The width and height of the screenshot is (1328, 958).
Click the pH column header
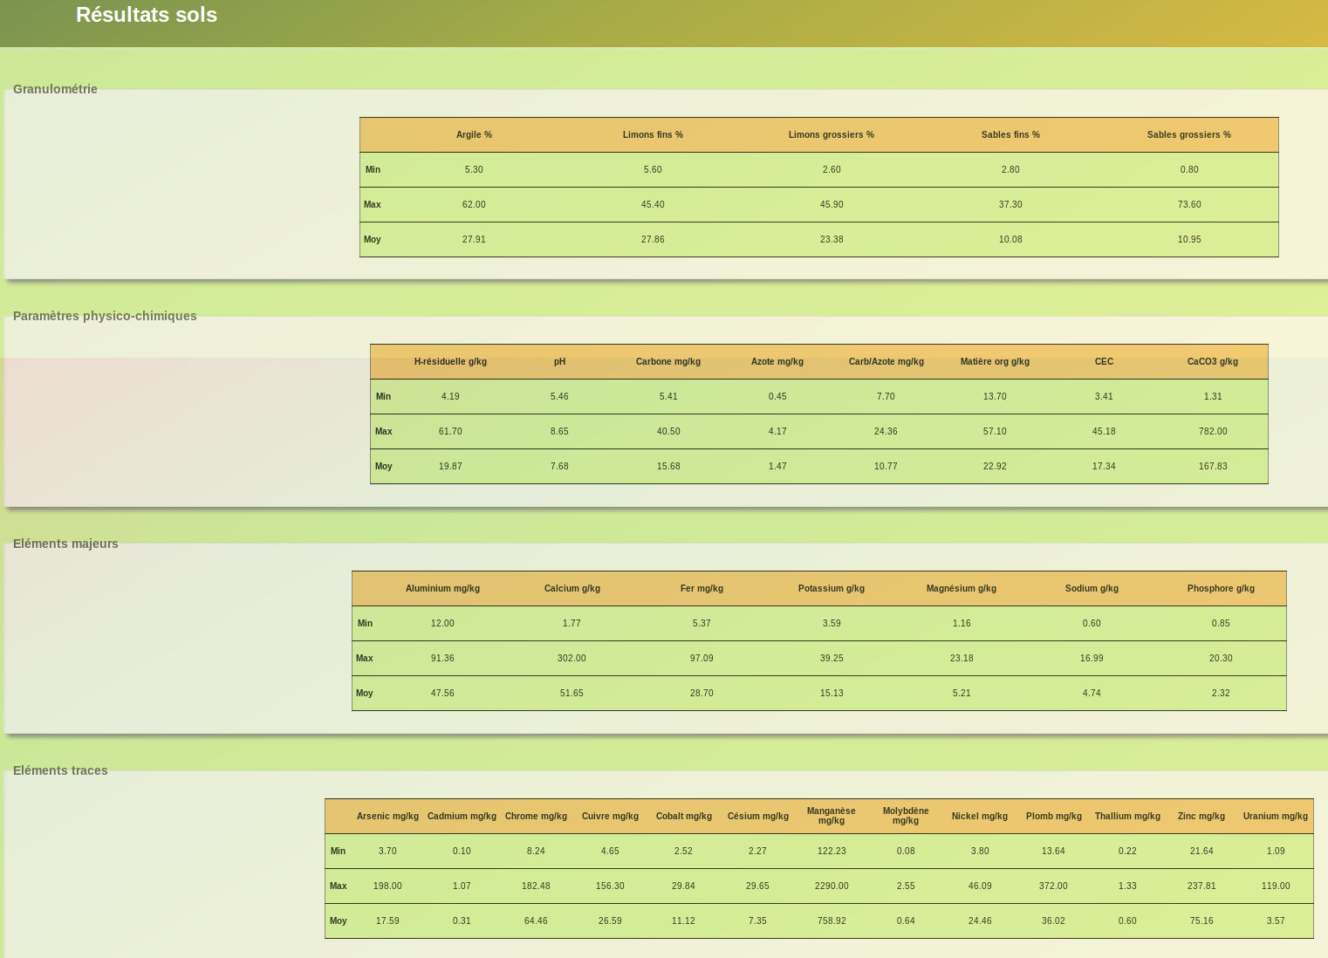(559, 361)
